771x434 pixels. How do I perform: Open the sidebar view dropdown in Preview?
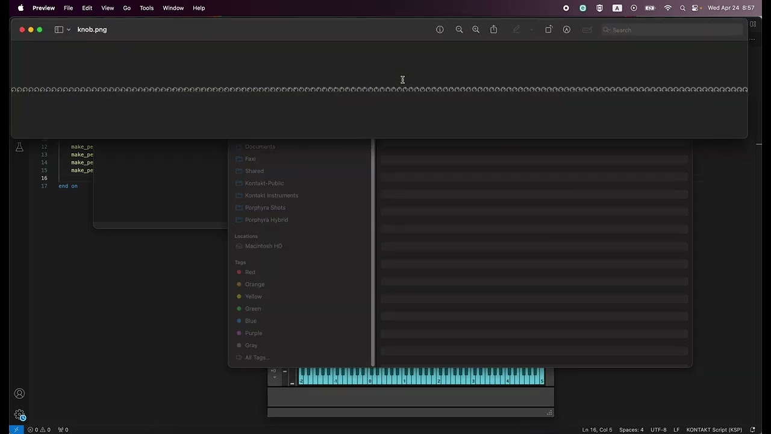[62, 30]
